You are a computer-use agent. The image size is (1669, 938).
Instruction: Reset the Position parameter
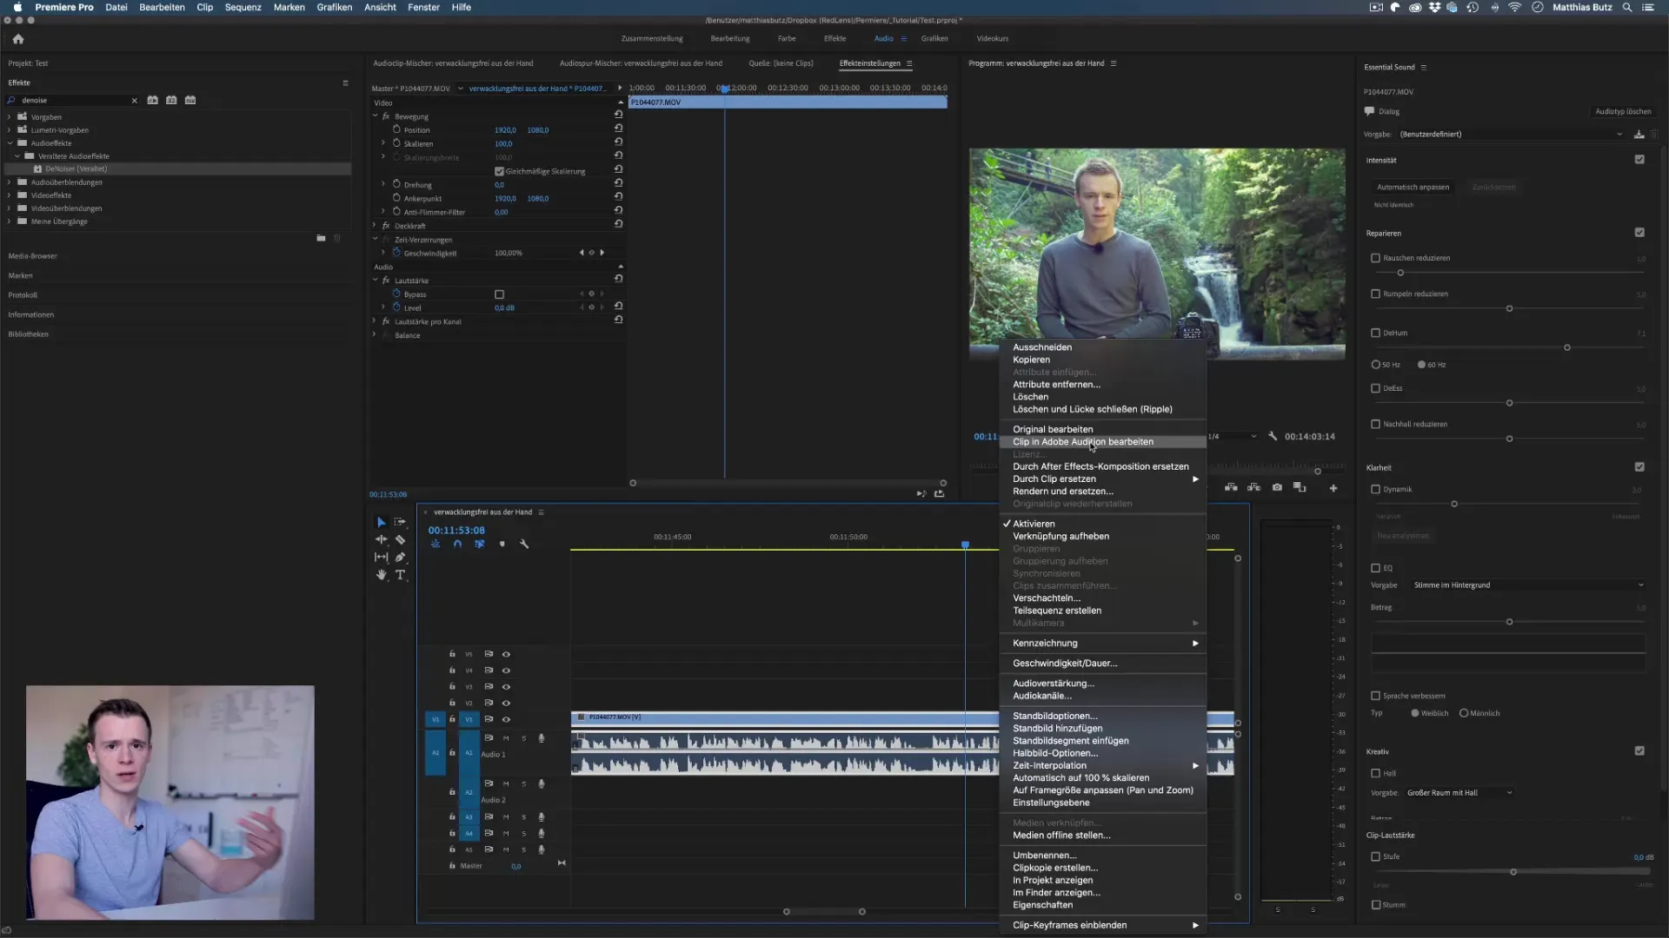pyautogui.click(x=619, y=129)
